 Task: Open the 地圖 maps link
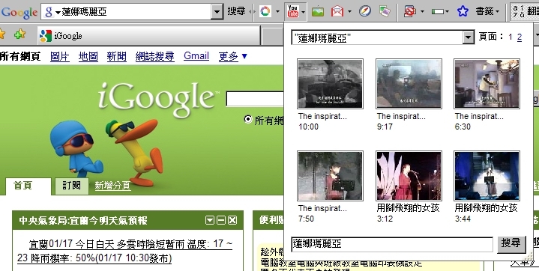(x=88, y=56)
